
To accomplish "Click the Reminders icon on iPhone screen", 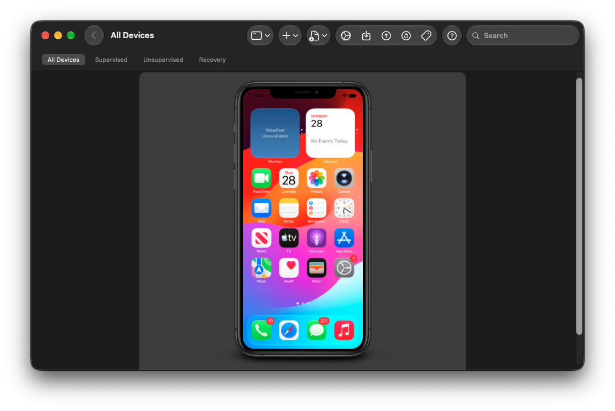I will click(316, 208).
